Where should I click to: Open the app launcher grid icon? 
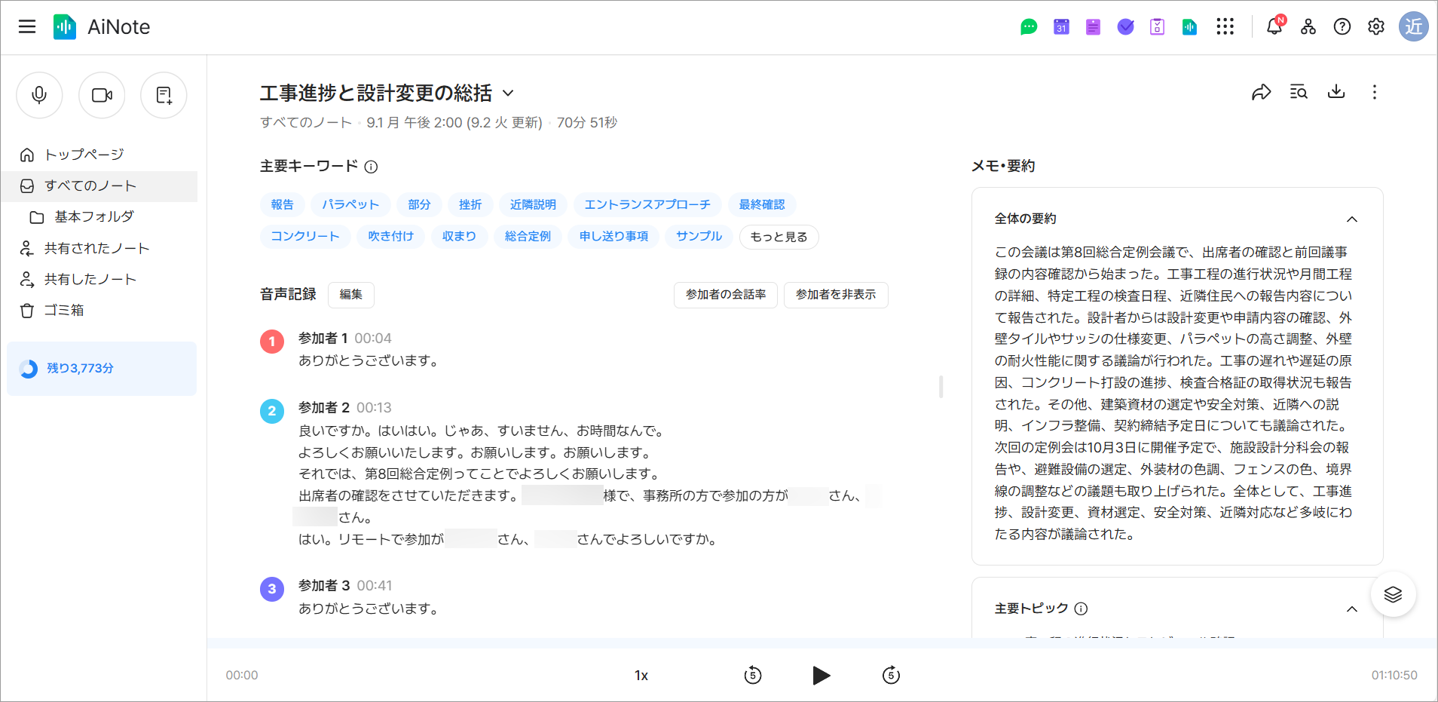click(1225, 26)
